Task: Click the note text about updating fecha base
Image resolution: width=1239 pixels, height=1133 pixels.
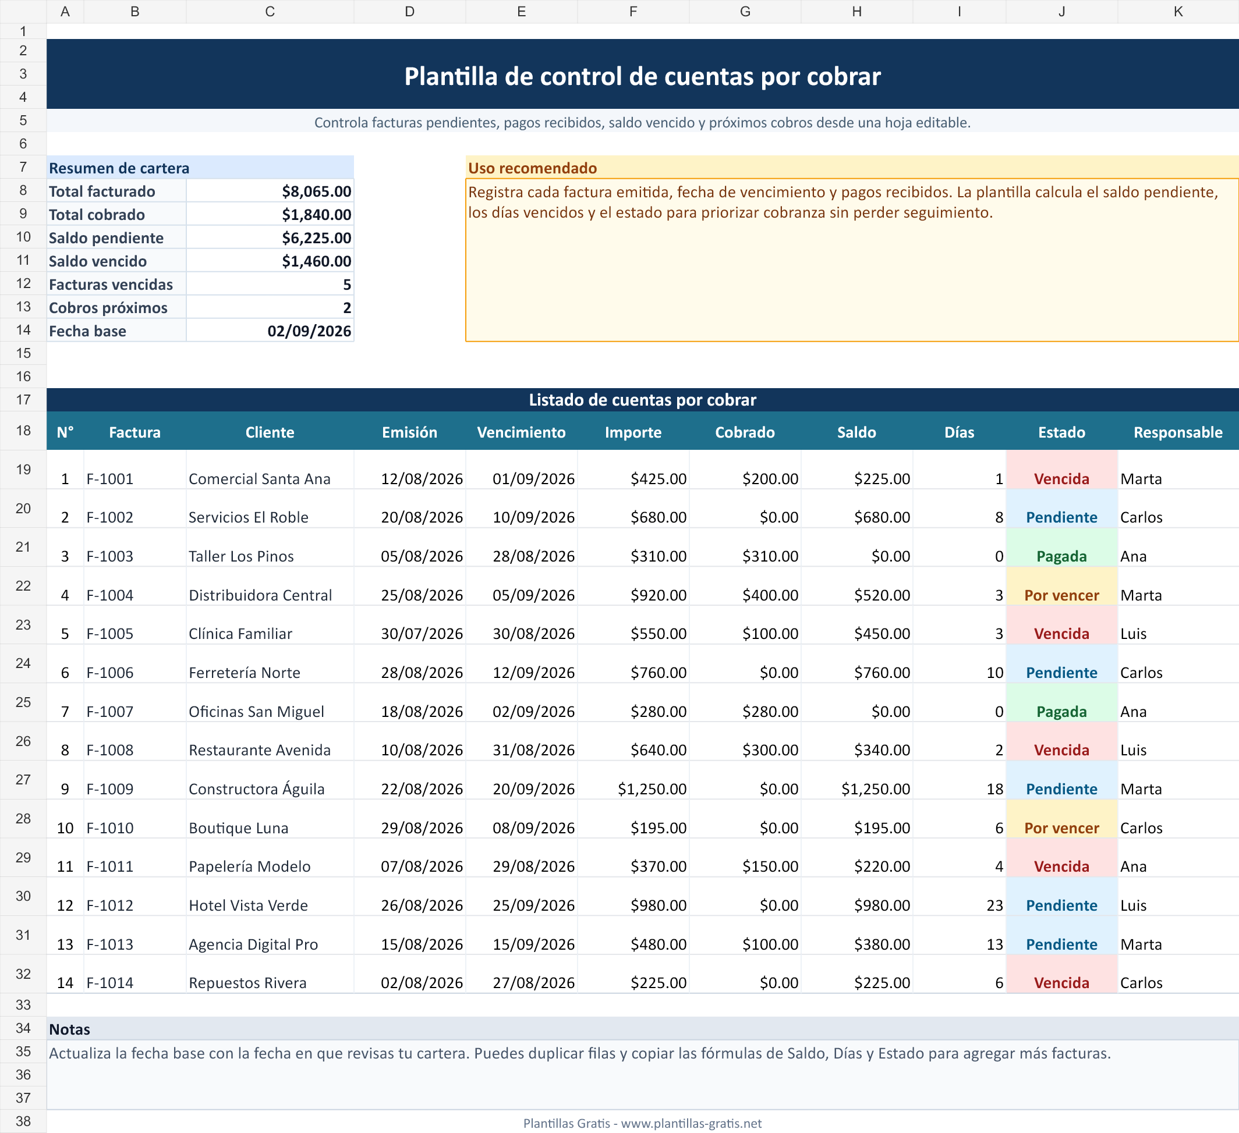Action: tap(579, 1053)
